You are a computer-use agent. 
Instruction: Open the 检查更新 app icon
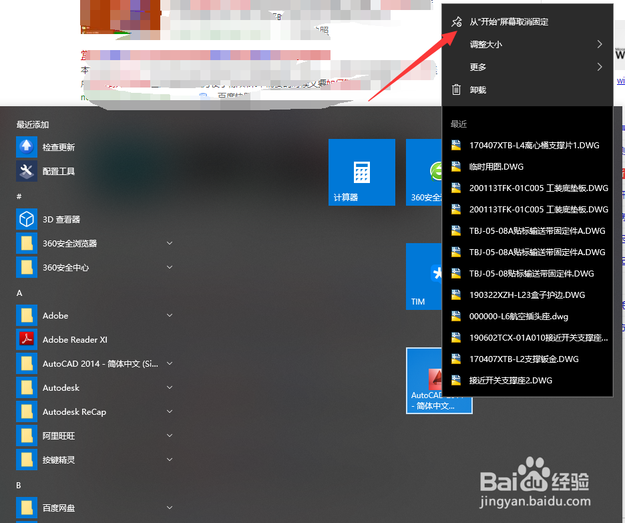[x=27, y=147]
